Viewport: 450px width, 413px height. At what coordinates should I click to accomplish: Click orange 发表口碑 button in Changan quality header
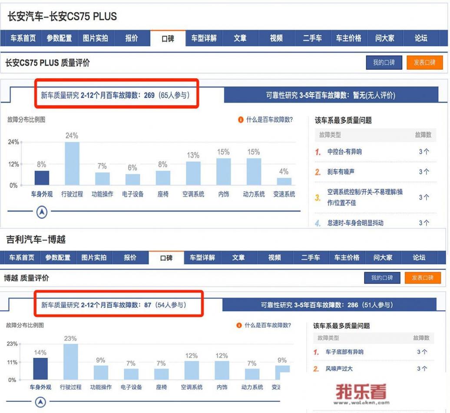click(x=425, y=63)
